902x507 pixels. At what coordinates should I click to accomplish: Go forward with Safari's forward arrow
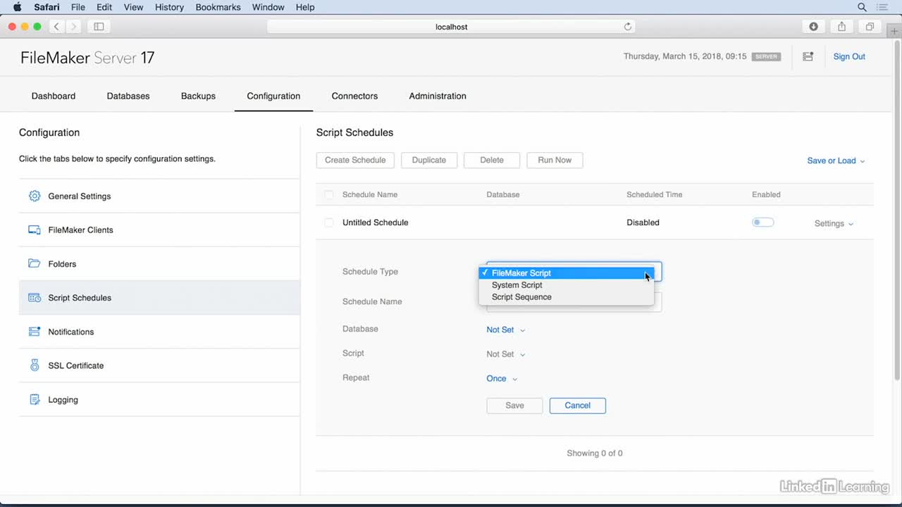tap(73, 27)
